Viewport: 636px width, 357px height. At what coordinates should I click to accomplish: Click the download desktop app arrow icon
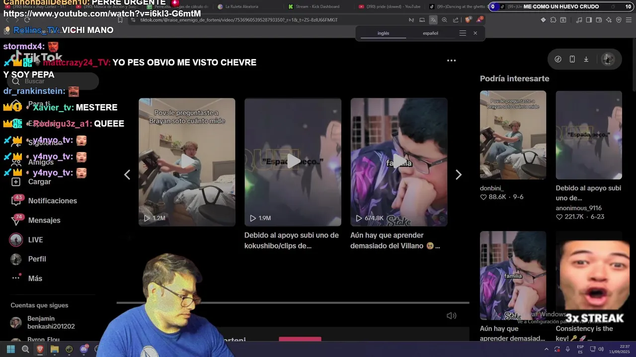click(x=586, y=59)
